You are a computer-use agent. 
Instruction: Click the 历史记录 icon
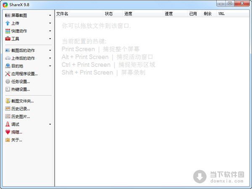click(x=8, y=109)
